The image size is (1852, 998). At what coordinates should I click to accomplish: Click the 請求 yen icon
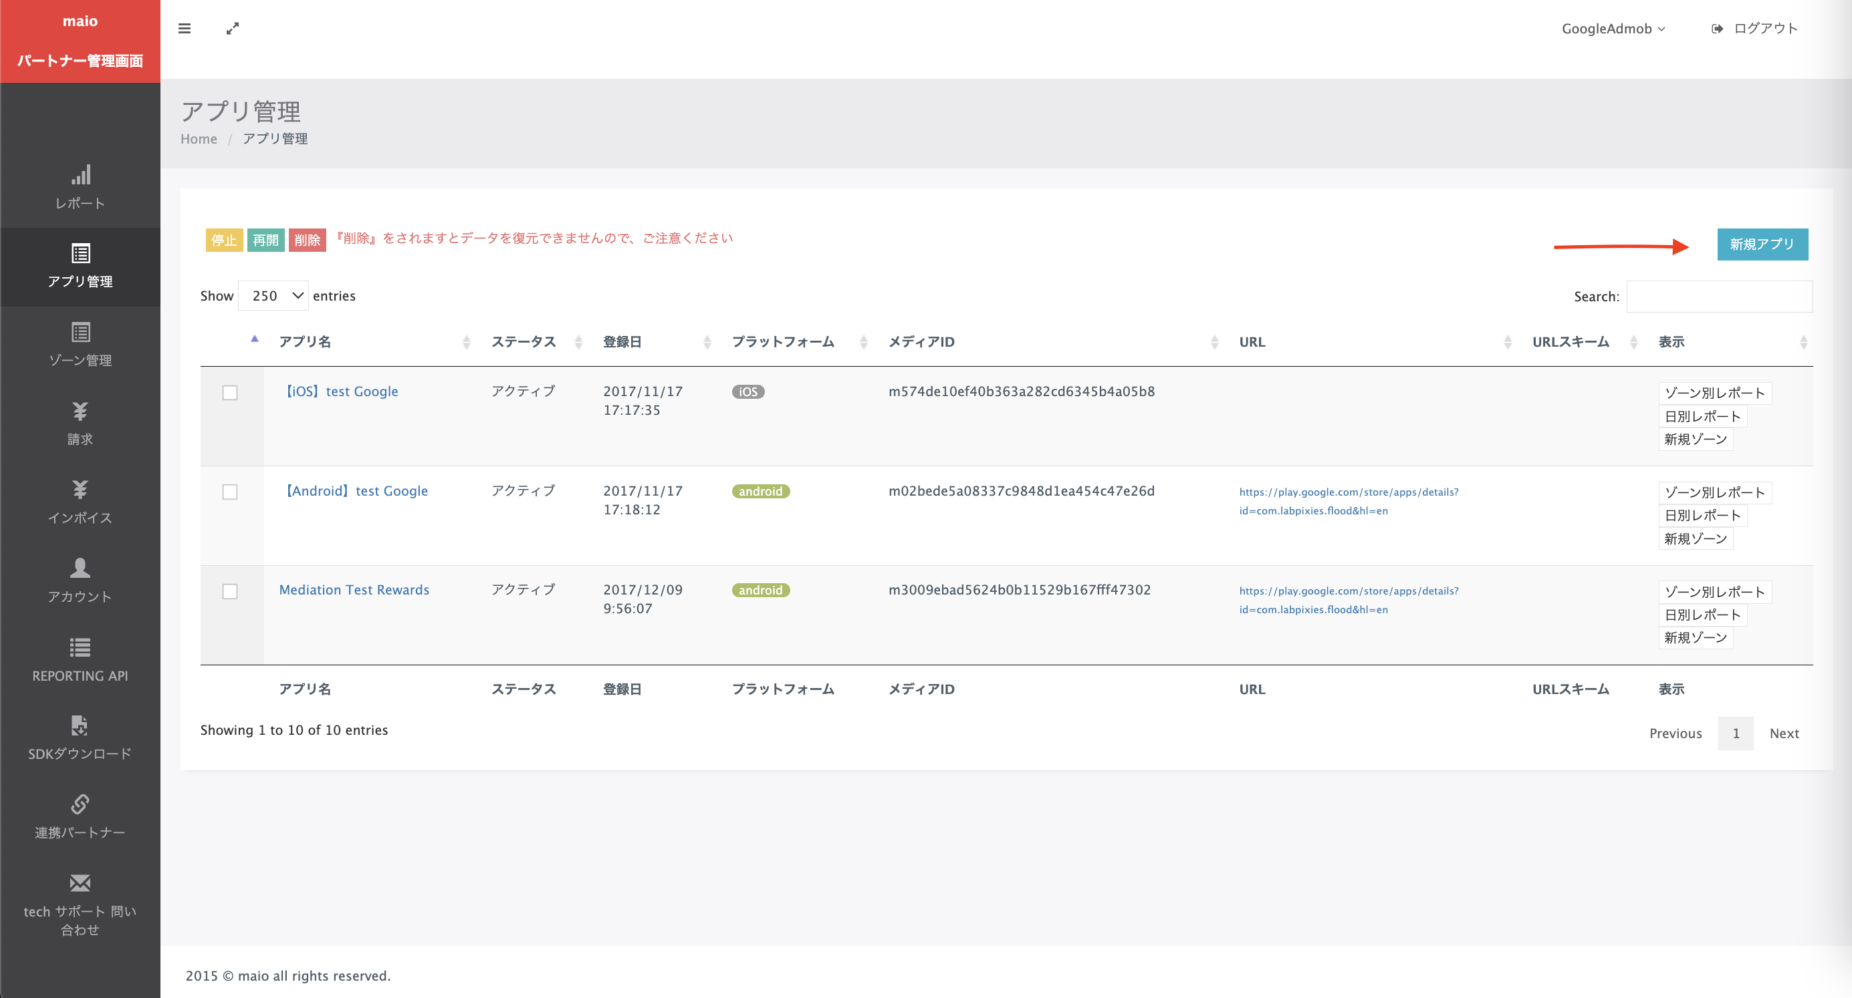point(80,411)
